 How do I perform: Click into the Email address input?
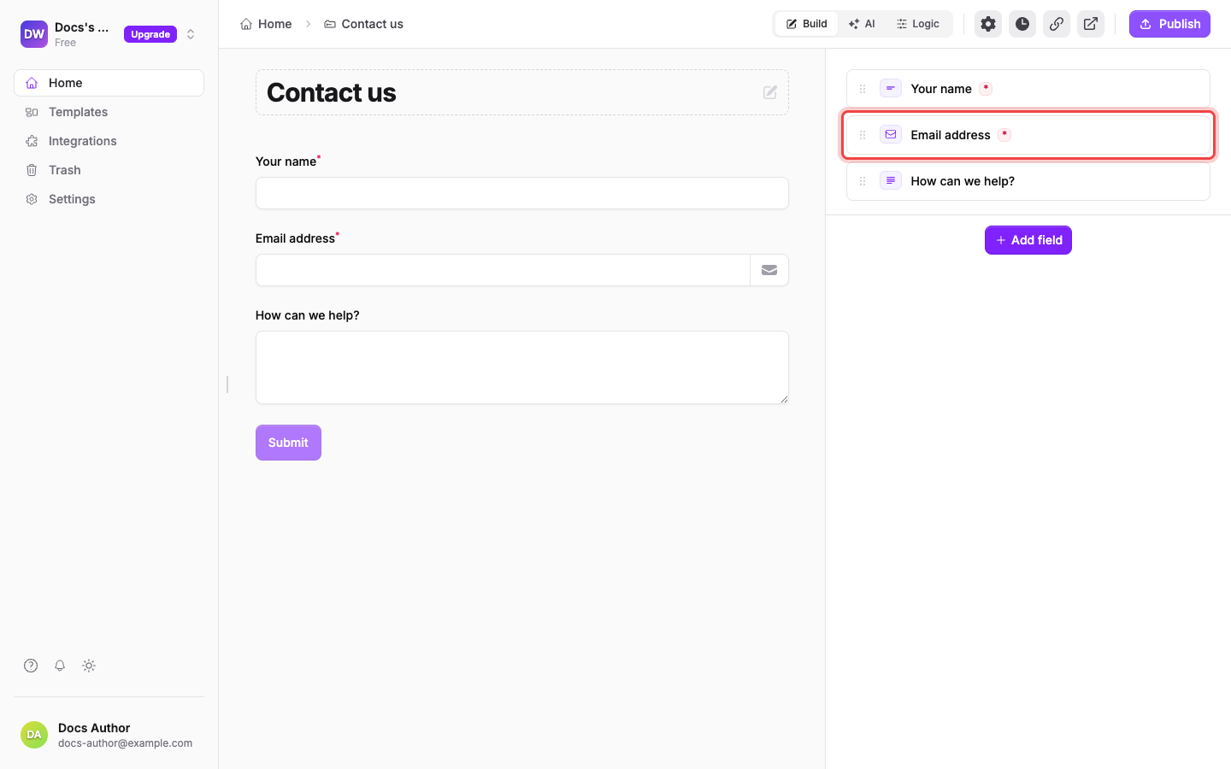click(503, 270)
